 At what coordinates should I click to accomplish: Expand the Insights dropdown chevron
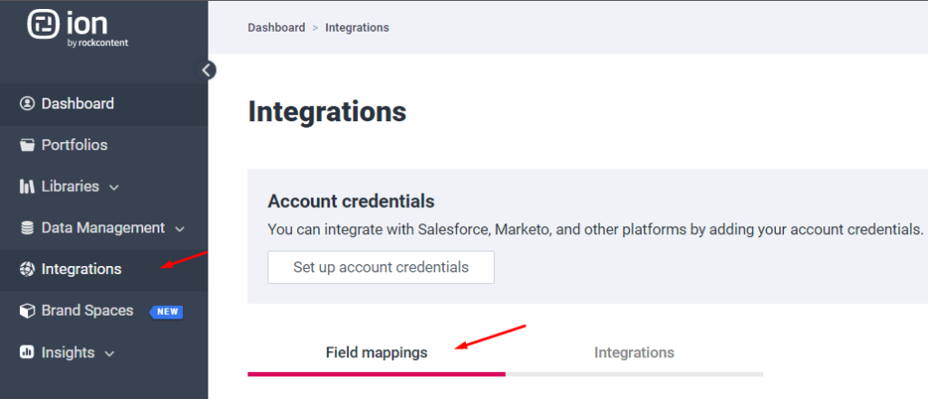click(110, 354)
